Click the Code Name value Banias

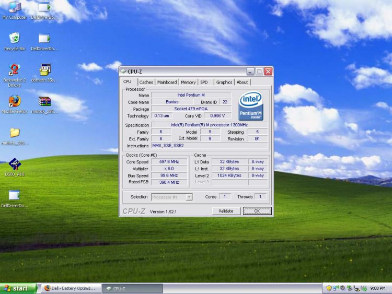point(172,102)
